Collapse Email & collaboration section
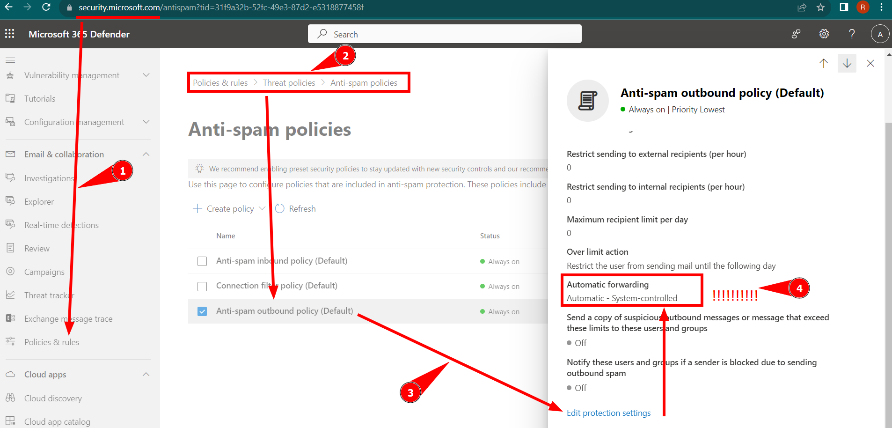Viewport: 892px width, 428px height. coord(146,154)
